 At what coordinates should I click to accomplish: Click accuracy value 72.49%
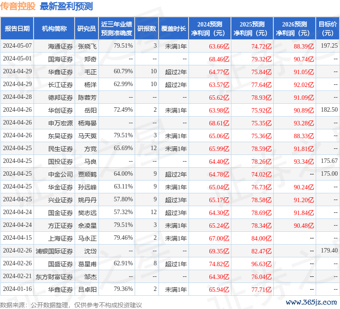point(123,110)
